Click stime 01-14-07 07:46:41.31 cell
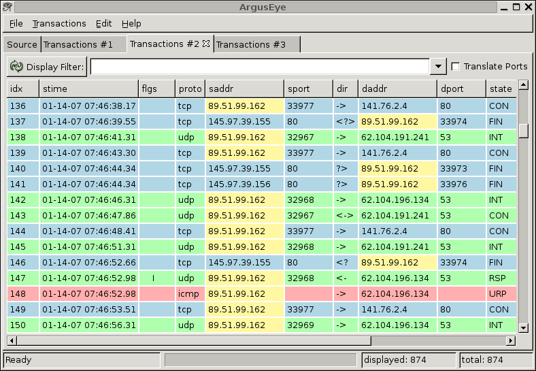Viewport: 536px width, 371px height. point(89,138)
